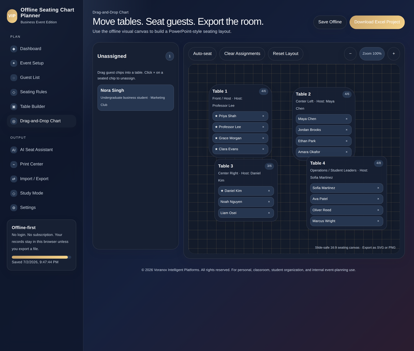The width and height of the screenshot is (414, 351).
Task: Click the Zoom 100% indicator
Action: point(372,54)
